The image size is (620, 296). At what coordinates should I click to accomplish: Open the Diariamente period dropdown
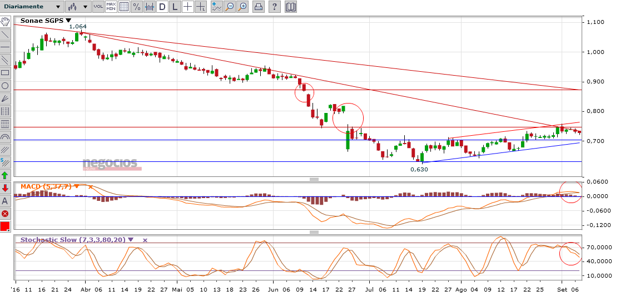[x=32, y=6]
